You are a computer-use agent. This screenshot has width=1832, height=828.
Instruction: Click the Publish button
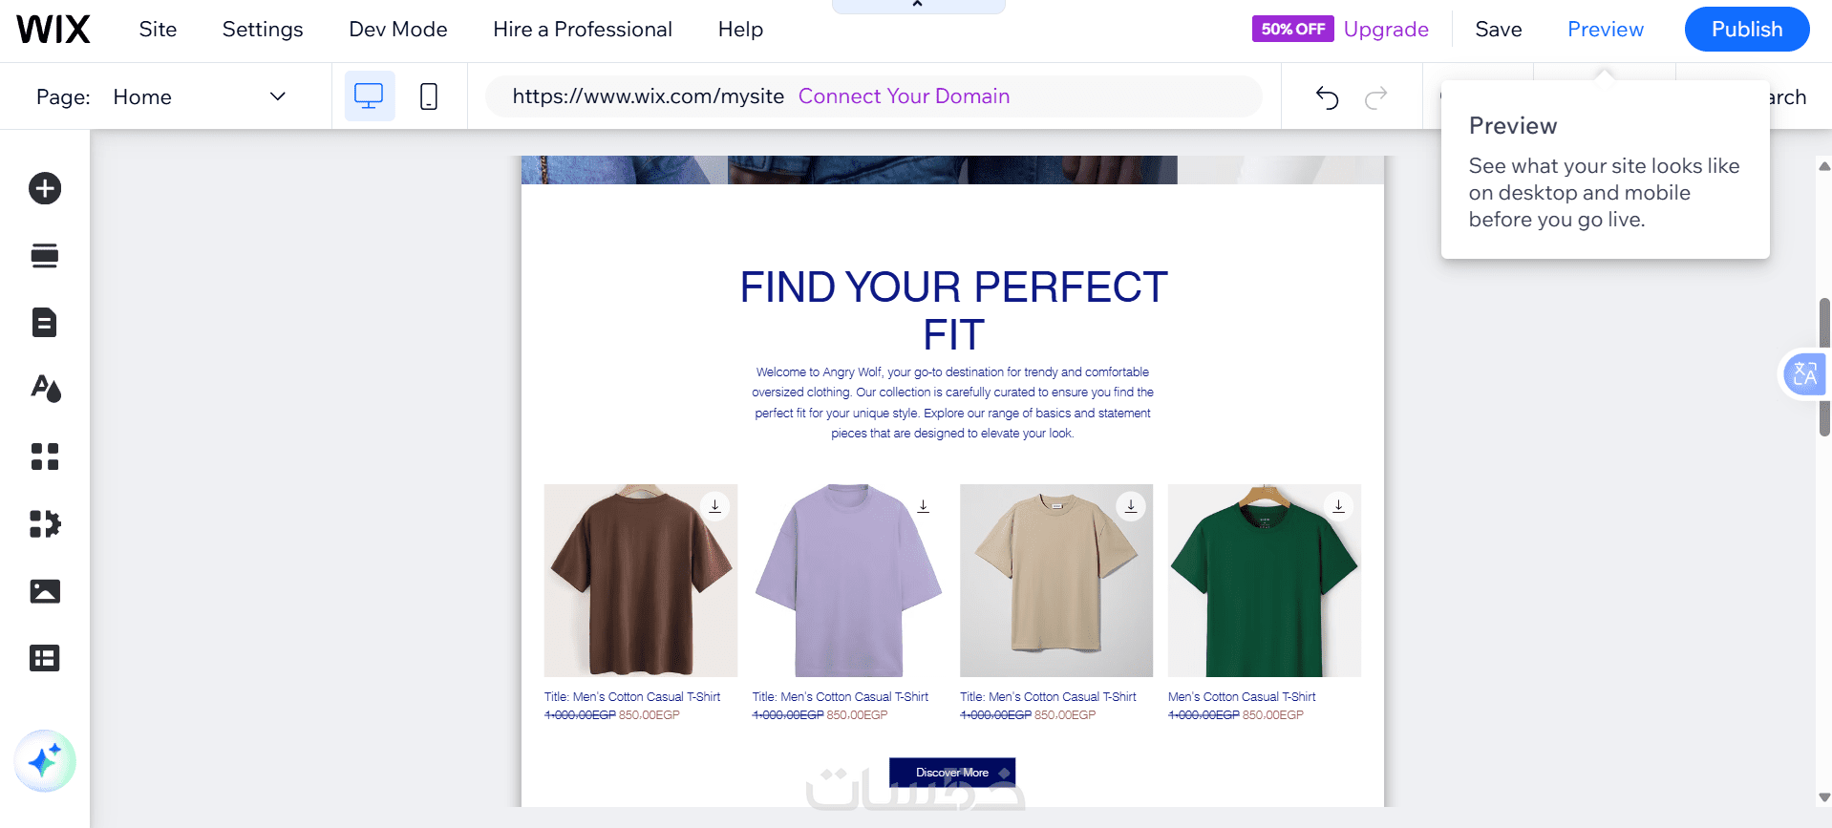point(1747,30)
